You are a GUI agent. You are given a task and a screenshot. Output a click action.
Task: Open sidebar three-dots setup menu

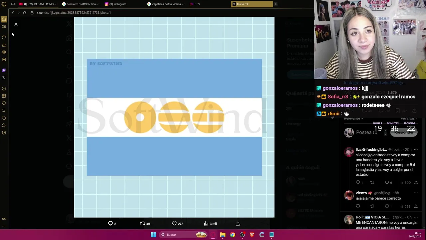pos(4,226)
